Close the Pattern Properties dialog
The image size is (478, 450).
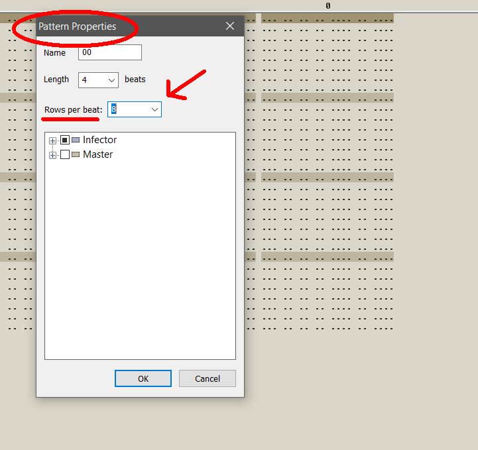click(x=230, y=27)
